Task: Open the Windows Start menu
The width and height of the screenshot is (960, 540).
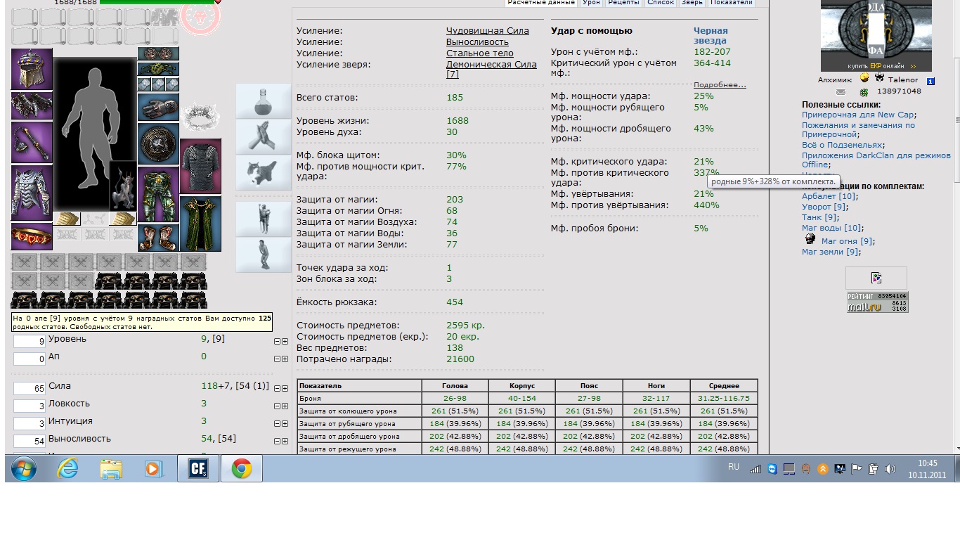Action: [x=23, y=468]
